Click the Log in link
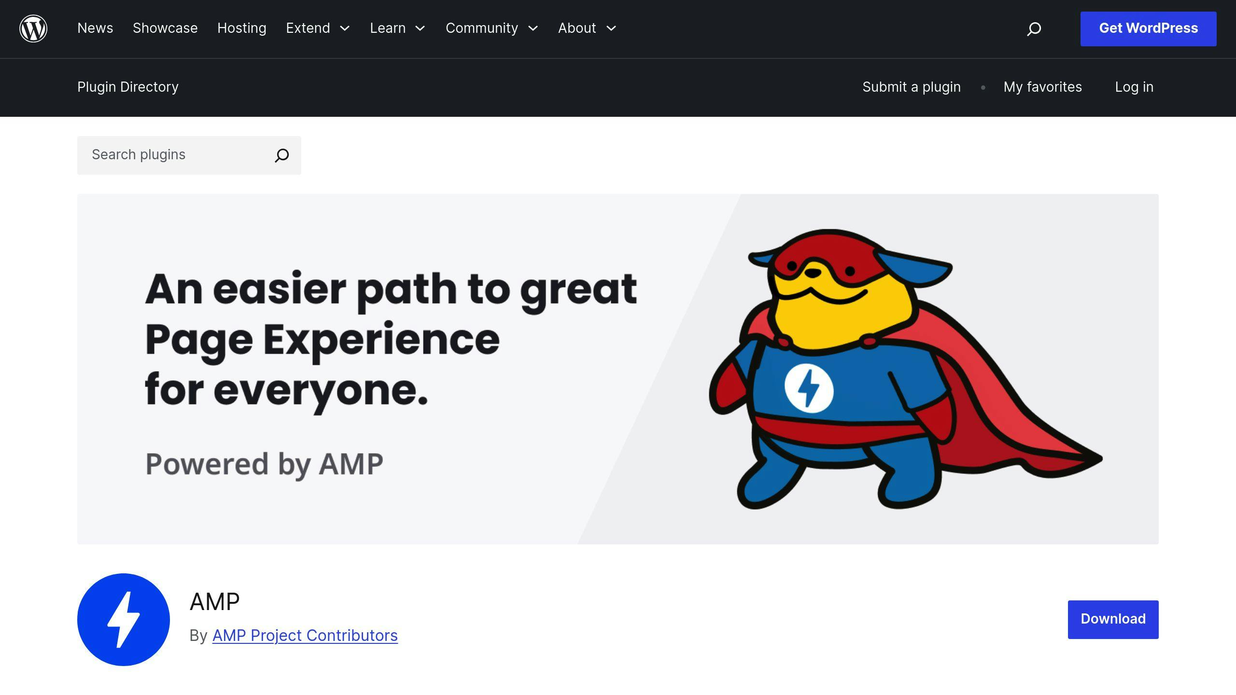The height and width of the screenshot is (695, 1236). click(1134, 87)
